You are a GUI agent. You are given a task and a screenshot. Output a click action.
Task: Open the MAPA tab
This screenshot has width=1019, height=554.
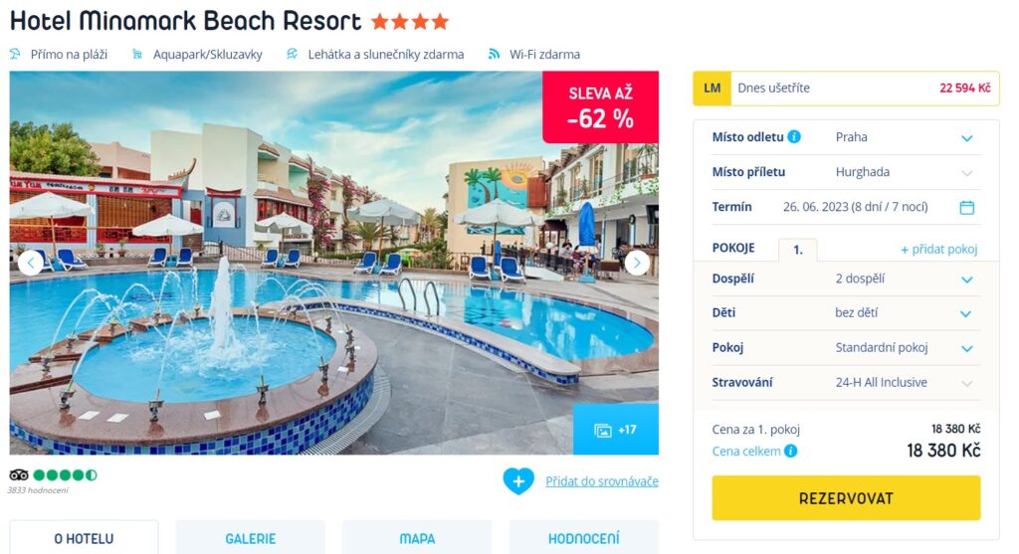(x=417, y=538)
